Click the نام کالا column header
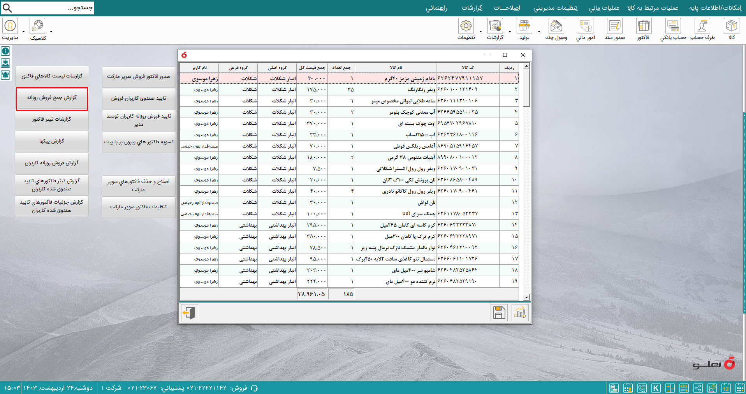 click(x=396, y=68)
